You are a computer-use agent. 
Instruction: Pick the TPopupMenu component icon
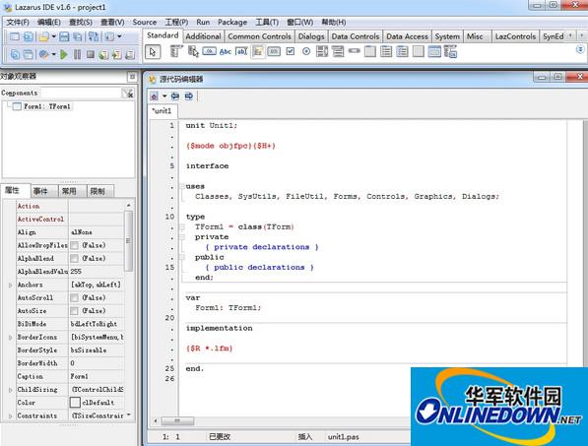[193, 51]
